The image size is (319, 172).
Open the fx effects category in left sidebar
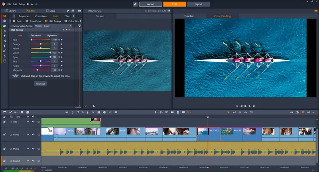[4, 31]
